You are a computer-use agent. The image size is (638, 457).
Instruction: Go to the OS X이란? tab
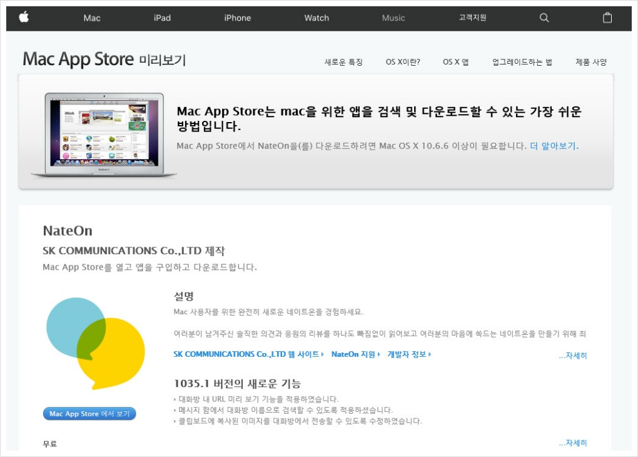click(x=403, y=62)
